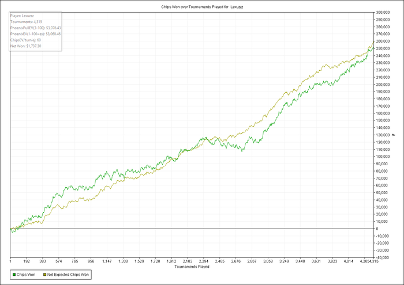The height and width of the screenshot is (285, 404).
Task: Click the green Chips Won legend swatch
Action: (x=14, y=275)
